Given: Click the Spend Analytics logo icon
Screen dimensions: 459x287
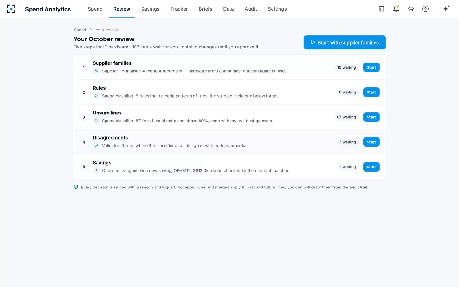Looking at the screenshot, I should pyautogui.click(x=11, y=9).
